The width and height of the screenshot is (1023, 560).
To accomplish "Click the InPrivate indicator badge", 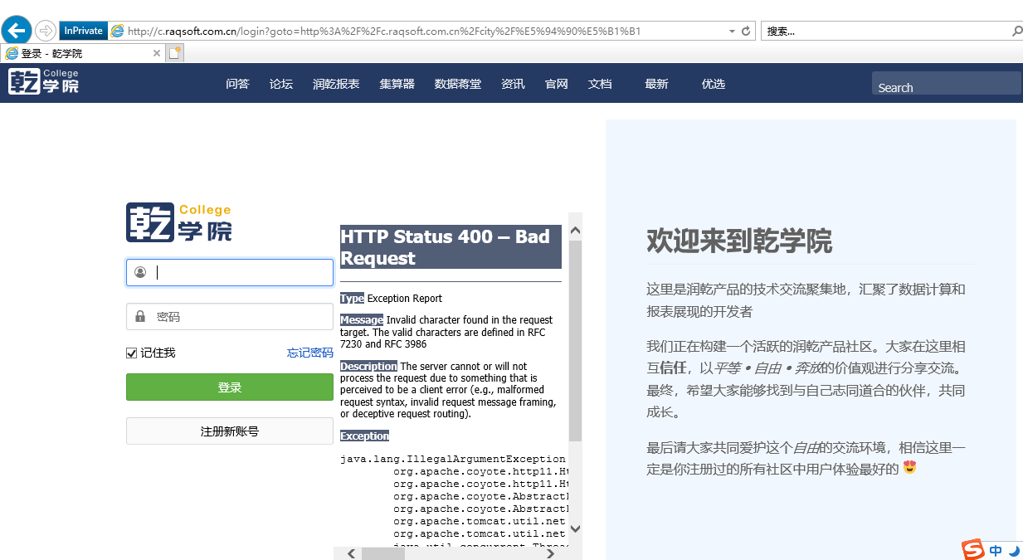I will 83,31.
